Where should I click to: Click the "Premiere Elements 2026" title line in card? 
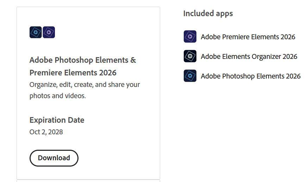tap(73, 73)
